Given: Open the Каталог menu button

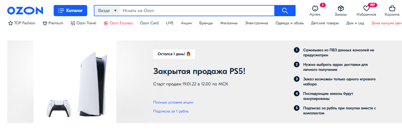Looking at the screenshot, I should 70,11.
